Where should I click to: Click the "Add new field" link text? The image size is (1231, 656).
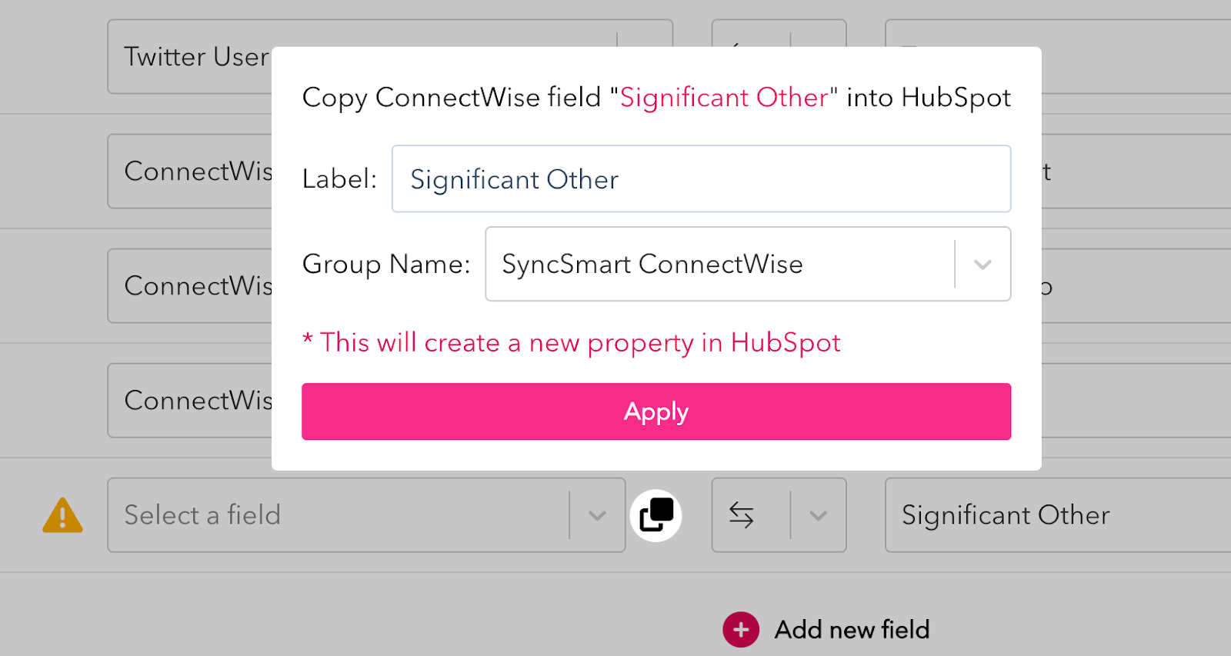pyautogui.click(x=852, y=630)
